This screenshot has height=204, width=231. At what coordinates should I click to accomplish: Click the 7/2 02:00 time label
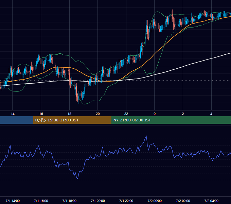pos(183,201)
